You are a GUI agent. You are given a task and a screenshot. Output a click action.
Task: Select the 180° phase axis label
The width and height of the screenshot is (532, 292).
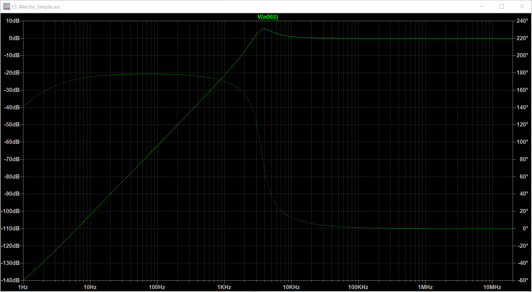click(522, 73)
